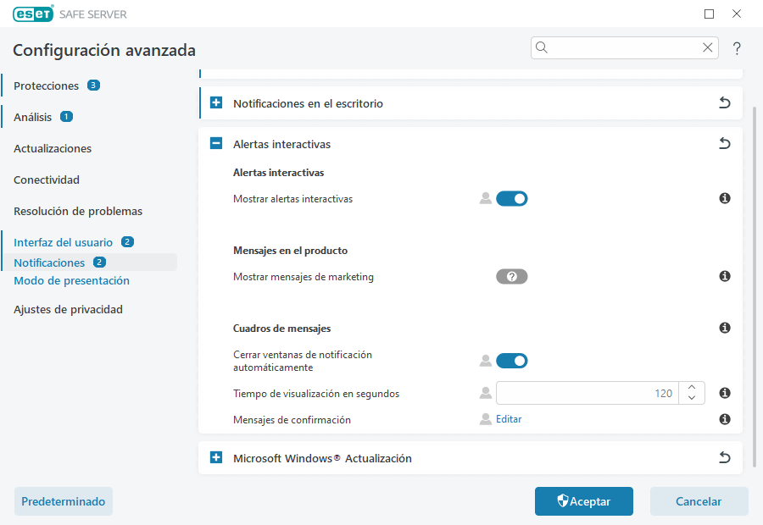Image resolution: width=763 pixels, height=525 pixels.
Task: Expand the Microsoft Windows Actualización section
Action: (x=215, y=457)
